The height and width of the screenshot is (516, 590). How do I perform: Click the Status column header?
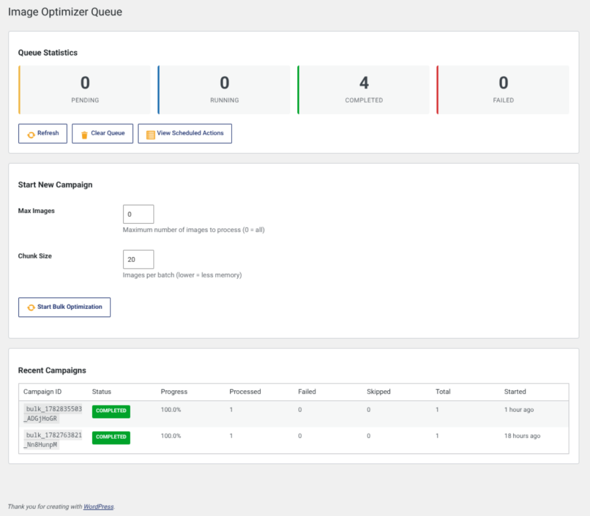click(101, 391)
